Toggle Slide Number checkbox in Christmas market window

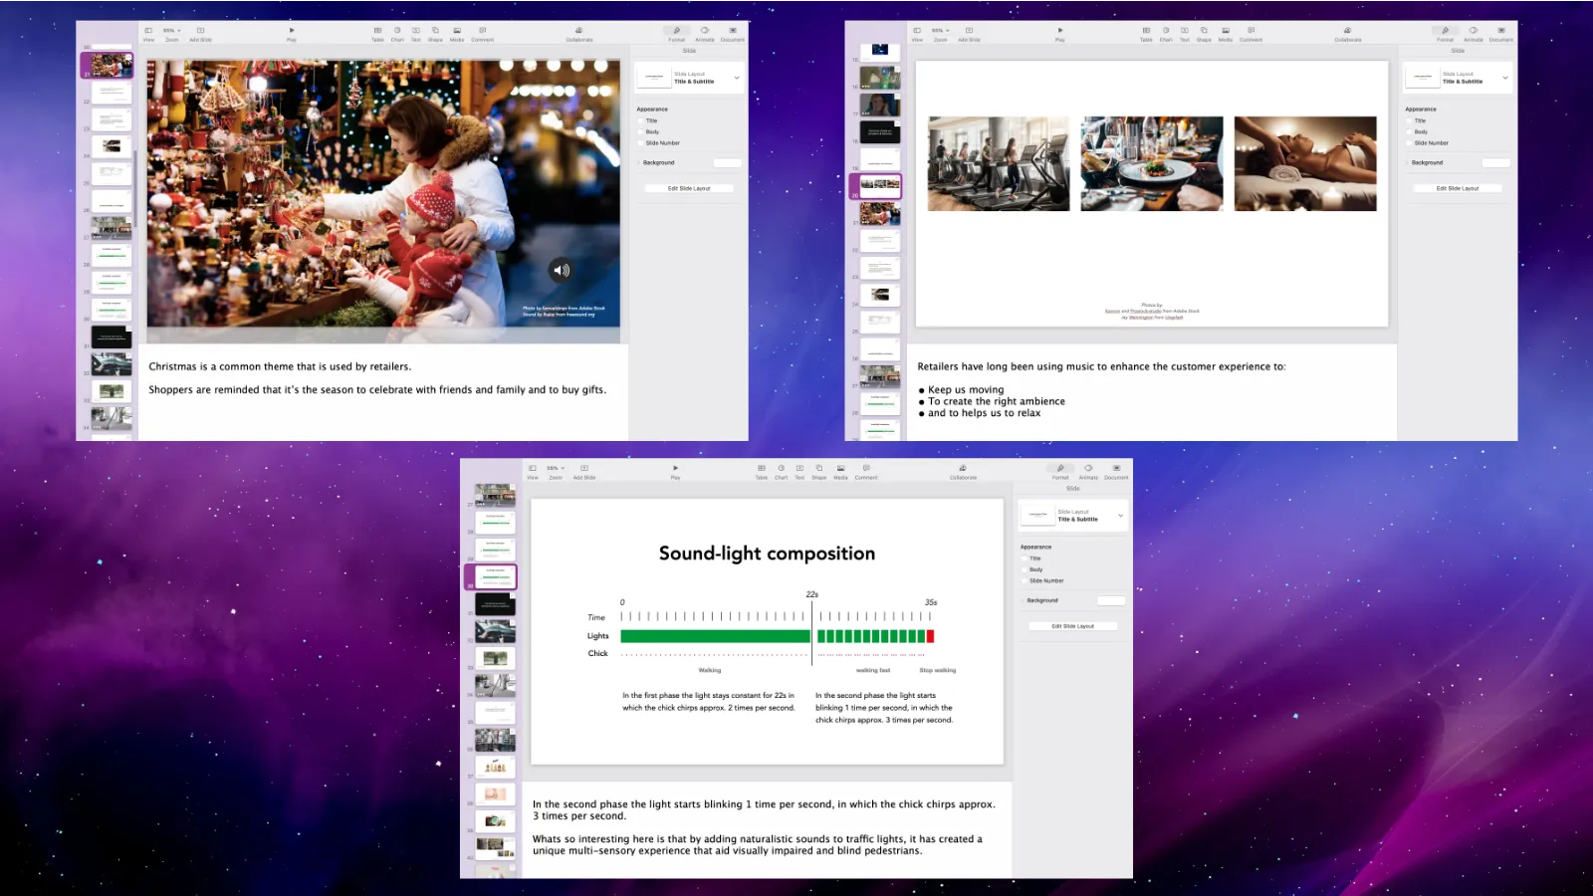[640, 142]
